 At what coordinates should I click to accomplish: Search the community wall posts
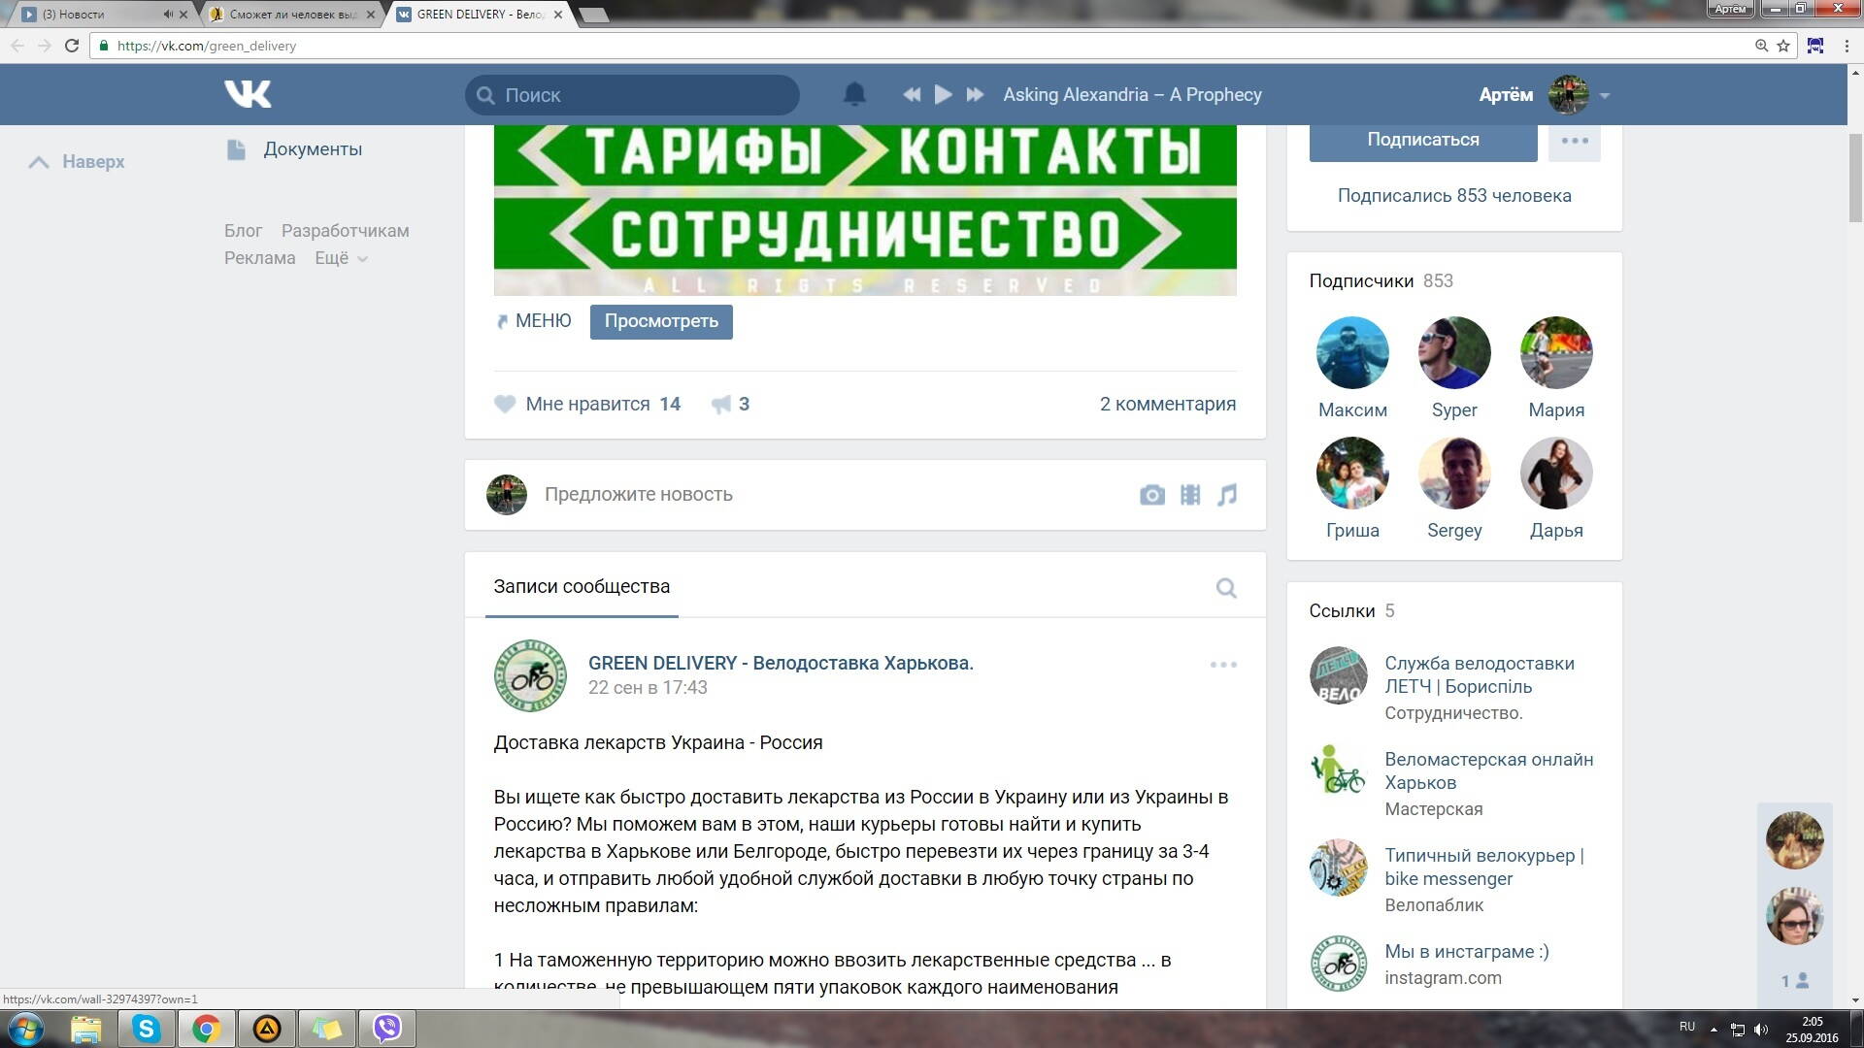(1226, 588)
